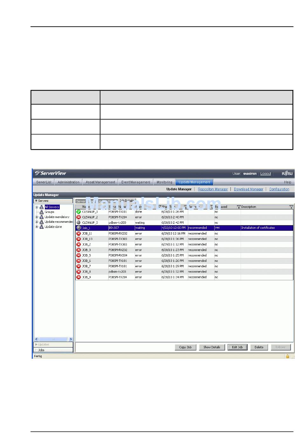Click the filter icon at table's right edge

tap(291, 207)
